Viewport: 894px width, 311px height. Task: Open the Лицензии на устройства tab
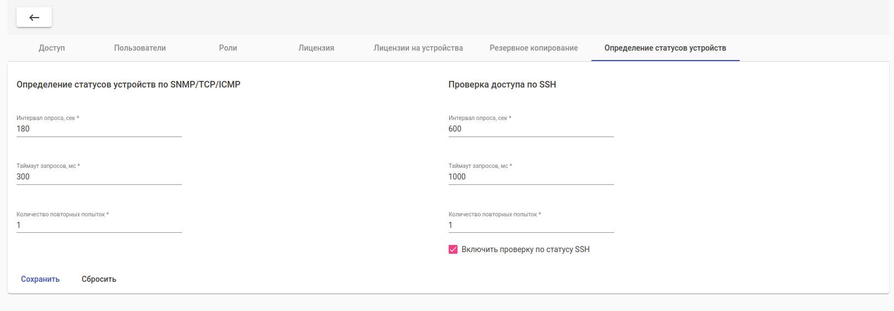pos(418,48)
